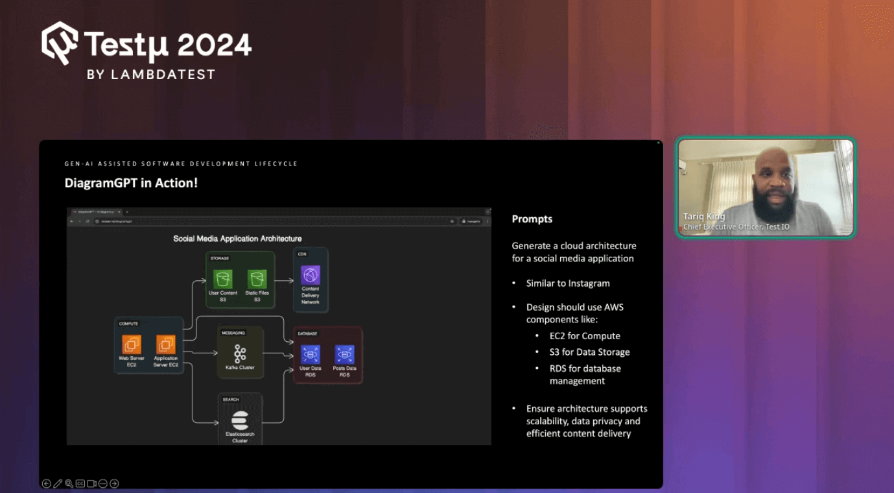Click the Posts Data RDS icon
Screen dimensions: 894x493
[344, 355]
